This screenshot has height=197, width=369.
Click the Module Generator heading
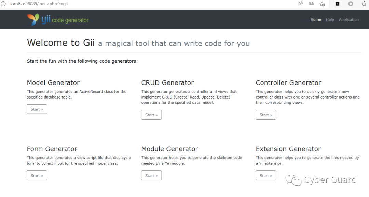pyautogui.click(x=169, y=149)
